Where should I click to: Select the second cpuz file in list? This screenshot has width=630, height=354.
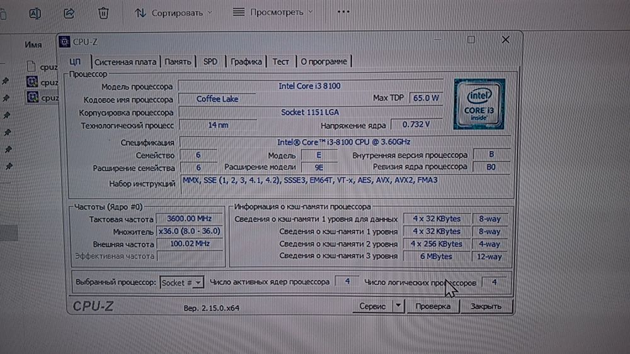pos(42,82)
